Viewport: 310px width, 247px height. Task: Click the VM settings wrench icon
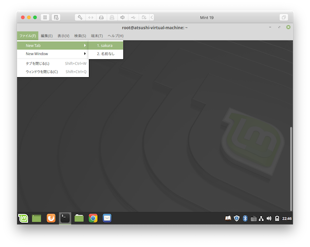pyautogui.click(x=80, y=17)
